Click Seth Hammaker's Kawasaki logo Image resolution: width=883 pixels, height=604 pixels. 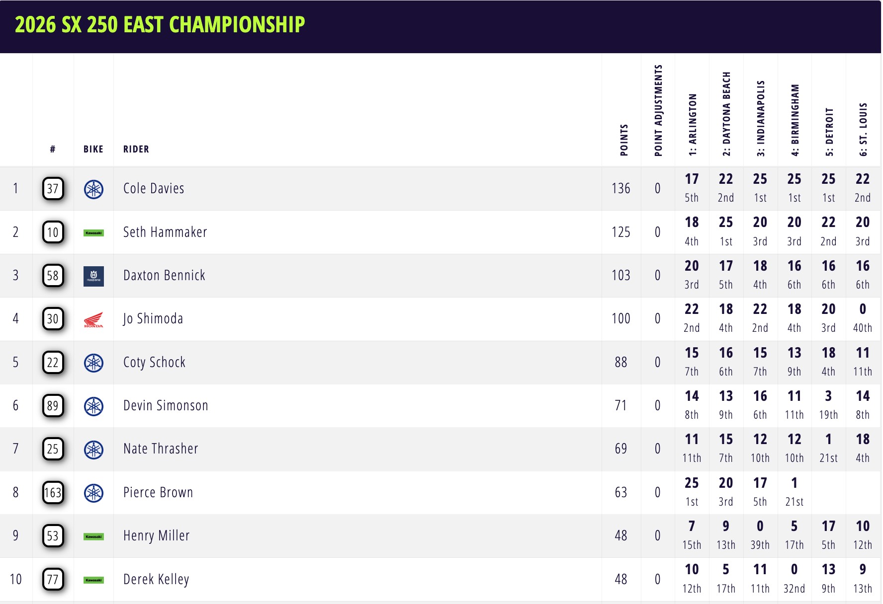point(93,232)
